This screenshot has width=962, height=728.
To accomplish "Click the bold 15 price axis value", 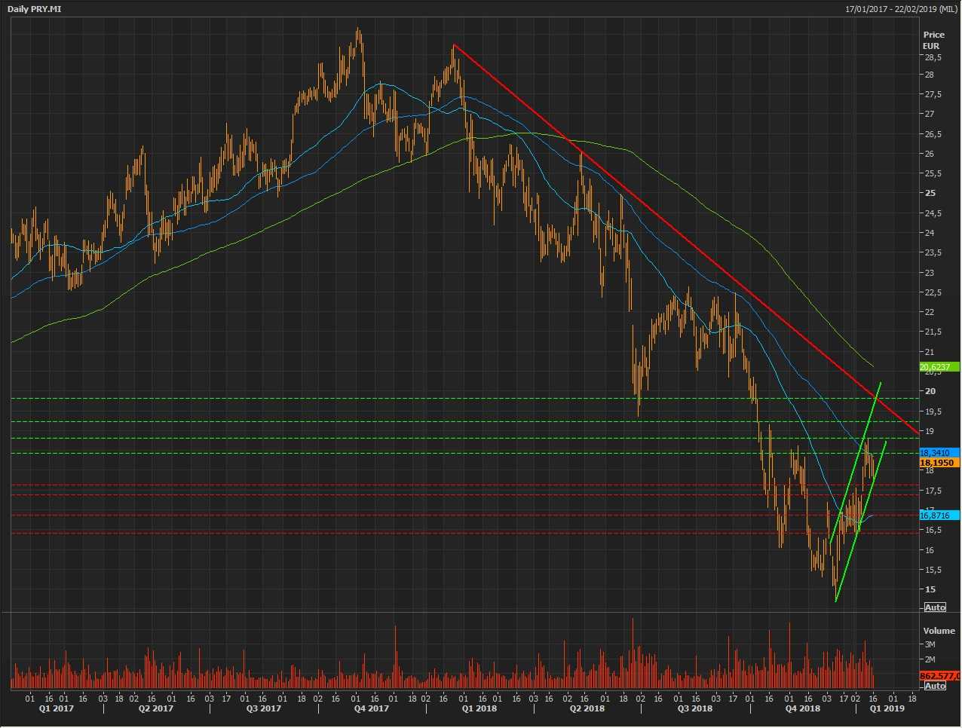I will [x=930, y=589].
